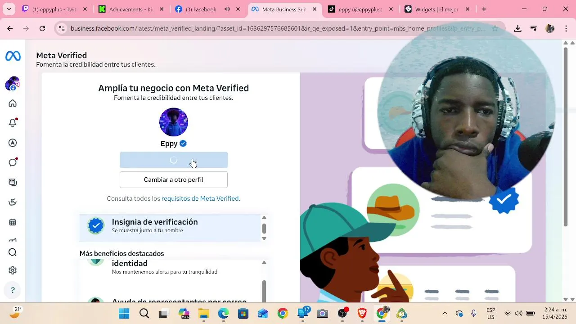Screen dimensions: 576x324
Task: Open the Help question mark icon
Action: point(13,290)
